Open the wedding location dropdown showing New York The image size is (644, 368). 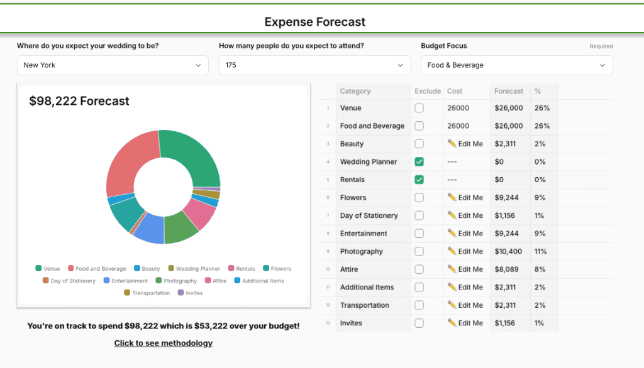click(x=113, y=65)
